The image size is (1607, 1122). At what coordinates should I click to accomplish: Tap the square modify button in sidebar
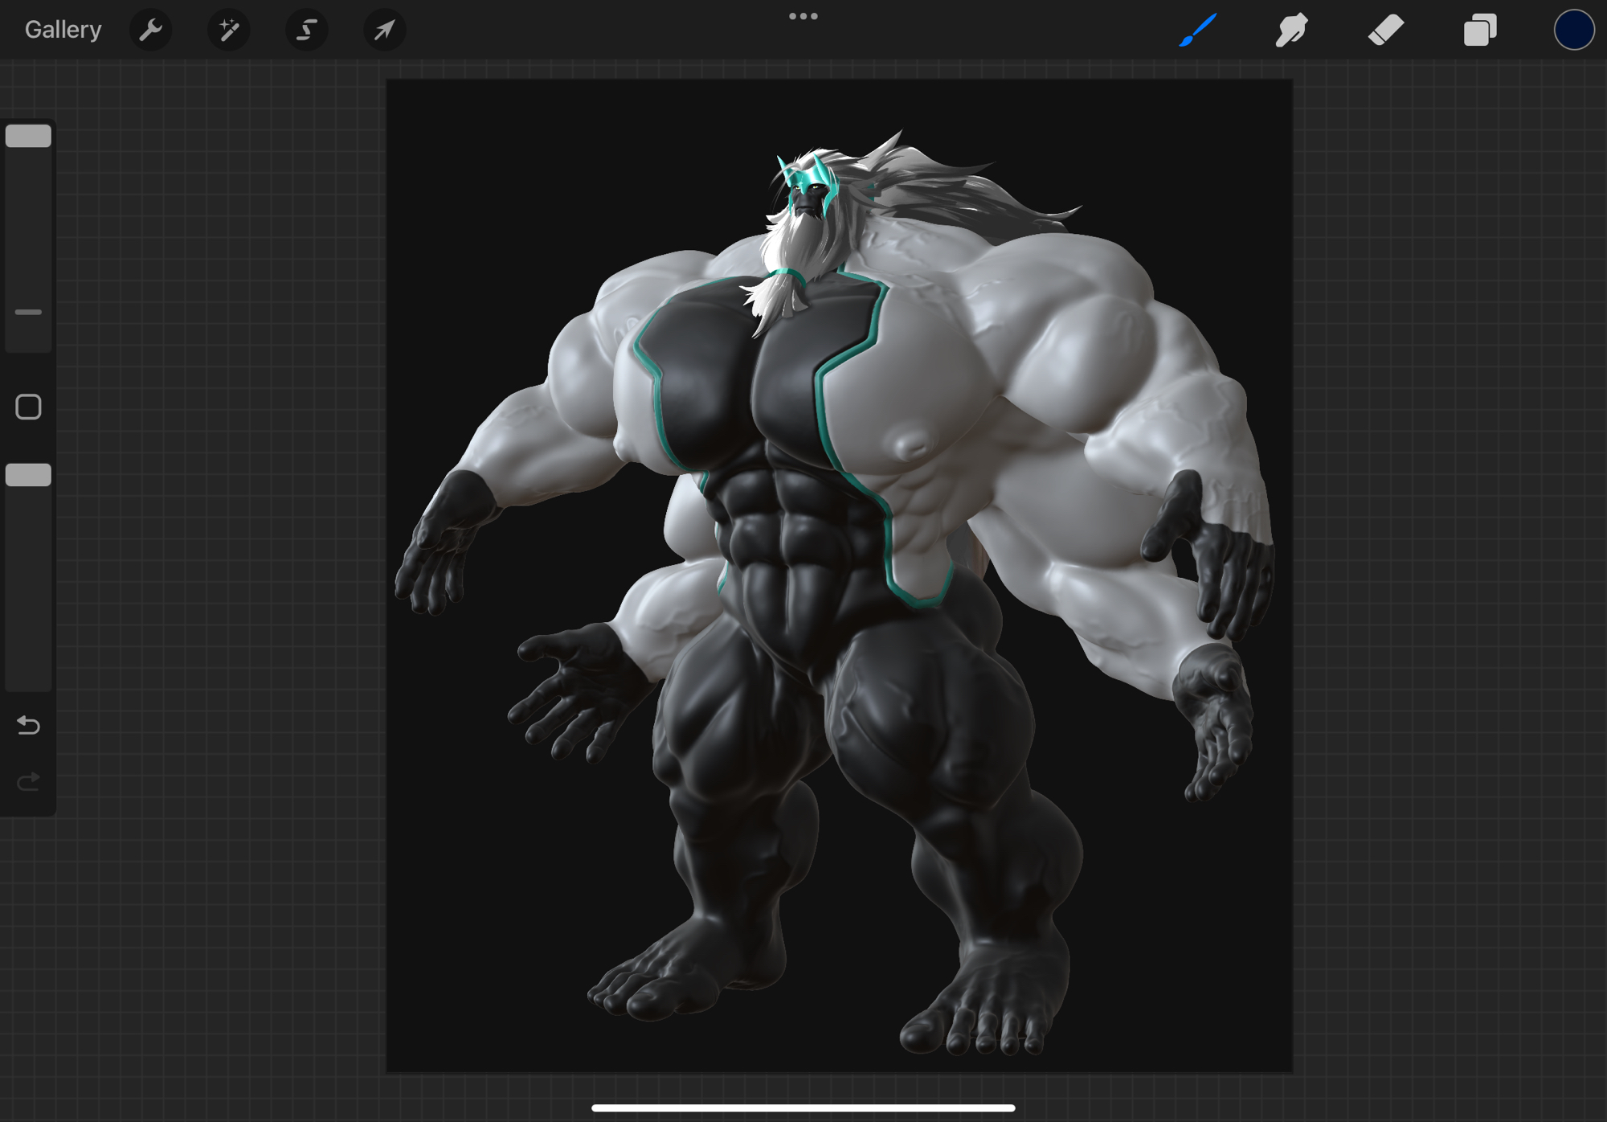(28, 407)
